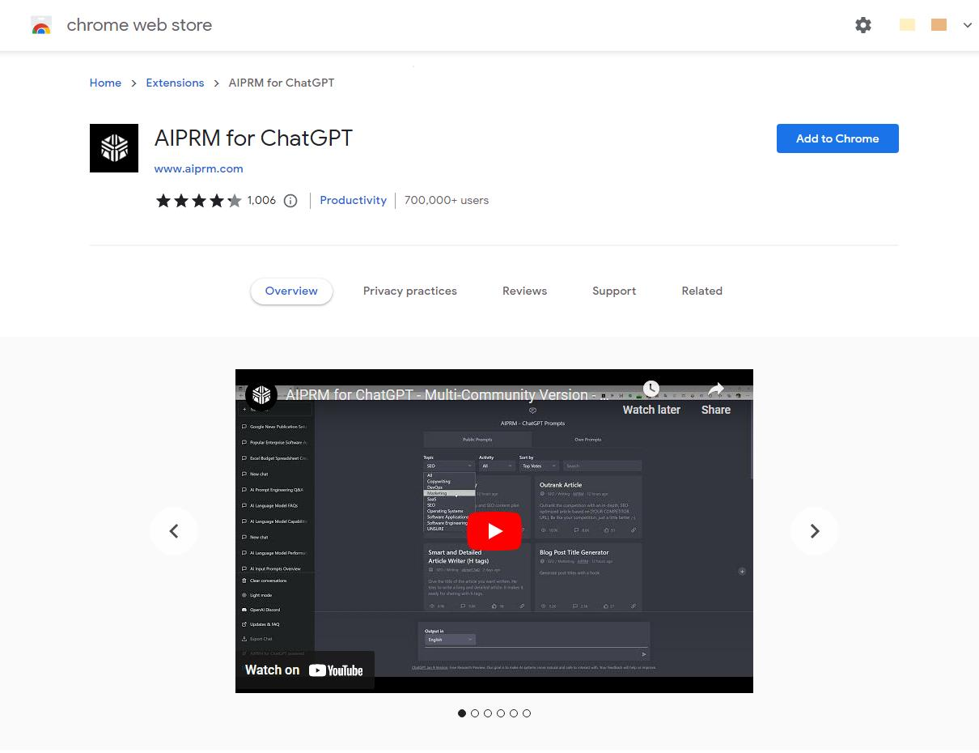Click the Watch later clock icon
Image resolution: width=979 pixels, height=753 pixels.
[651, 389]
